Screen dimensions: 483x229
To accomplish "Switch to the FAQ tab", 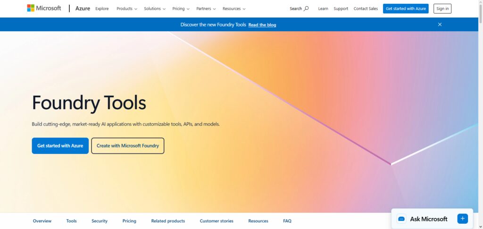I will 287,221.
